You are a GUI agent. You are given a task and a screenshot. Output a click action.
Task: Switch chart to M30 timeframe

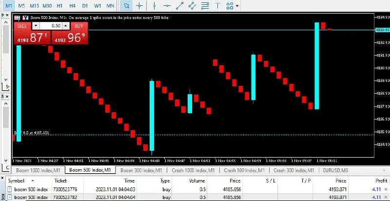47,6
